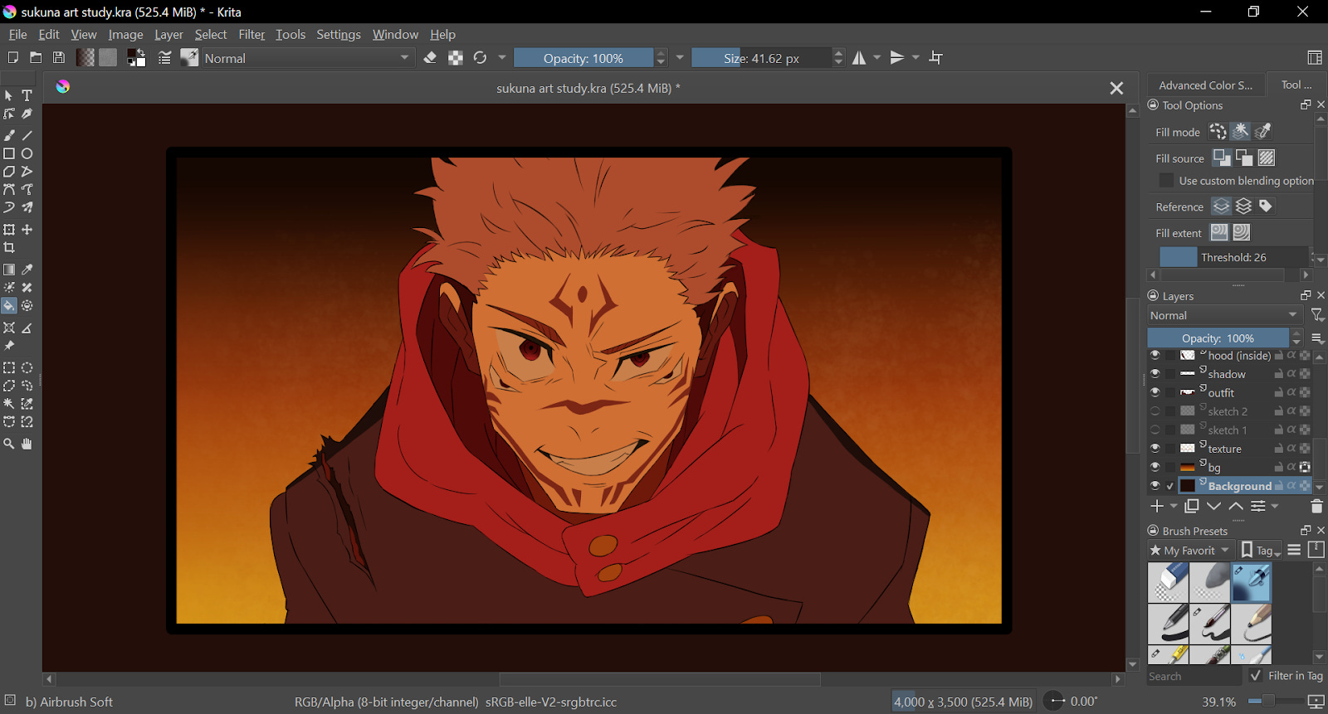
Task: Expand the Tag options dropdown
Action: point(1261,550)
